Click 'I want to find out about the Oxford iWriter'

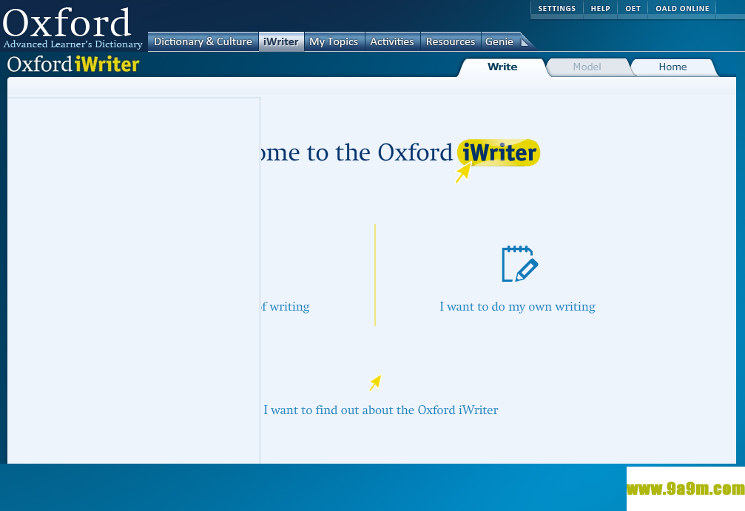pyautogui.click(x=380, y=410)
